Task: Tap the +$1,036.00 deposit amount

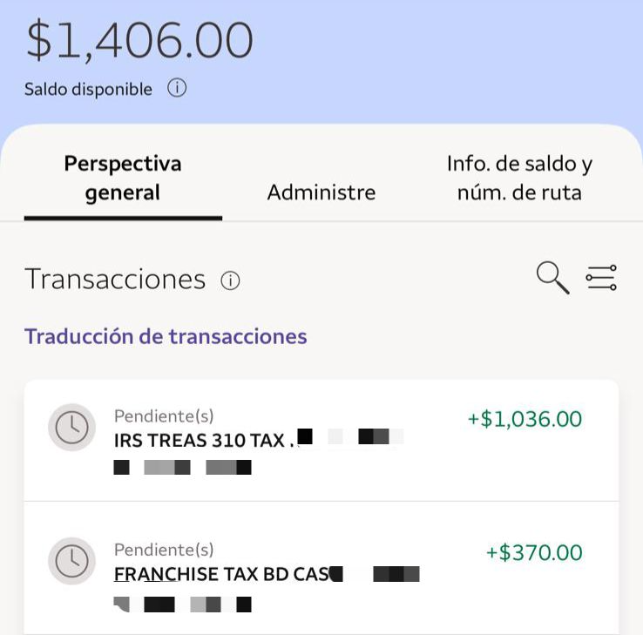Action: click(525, 419)
